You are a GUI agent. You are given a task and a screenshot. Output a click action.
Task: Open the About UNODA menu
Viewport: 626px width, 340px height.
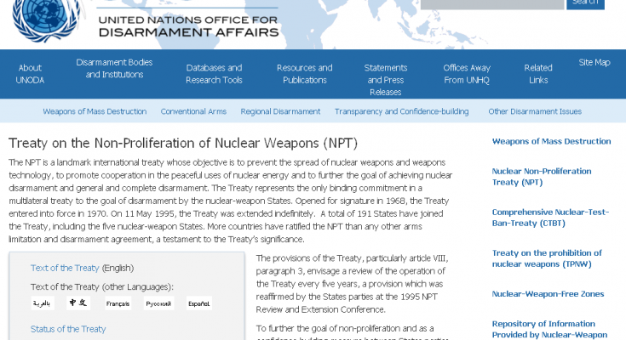tap(30, 74)
